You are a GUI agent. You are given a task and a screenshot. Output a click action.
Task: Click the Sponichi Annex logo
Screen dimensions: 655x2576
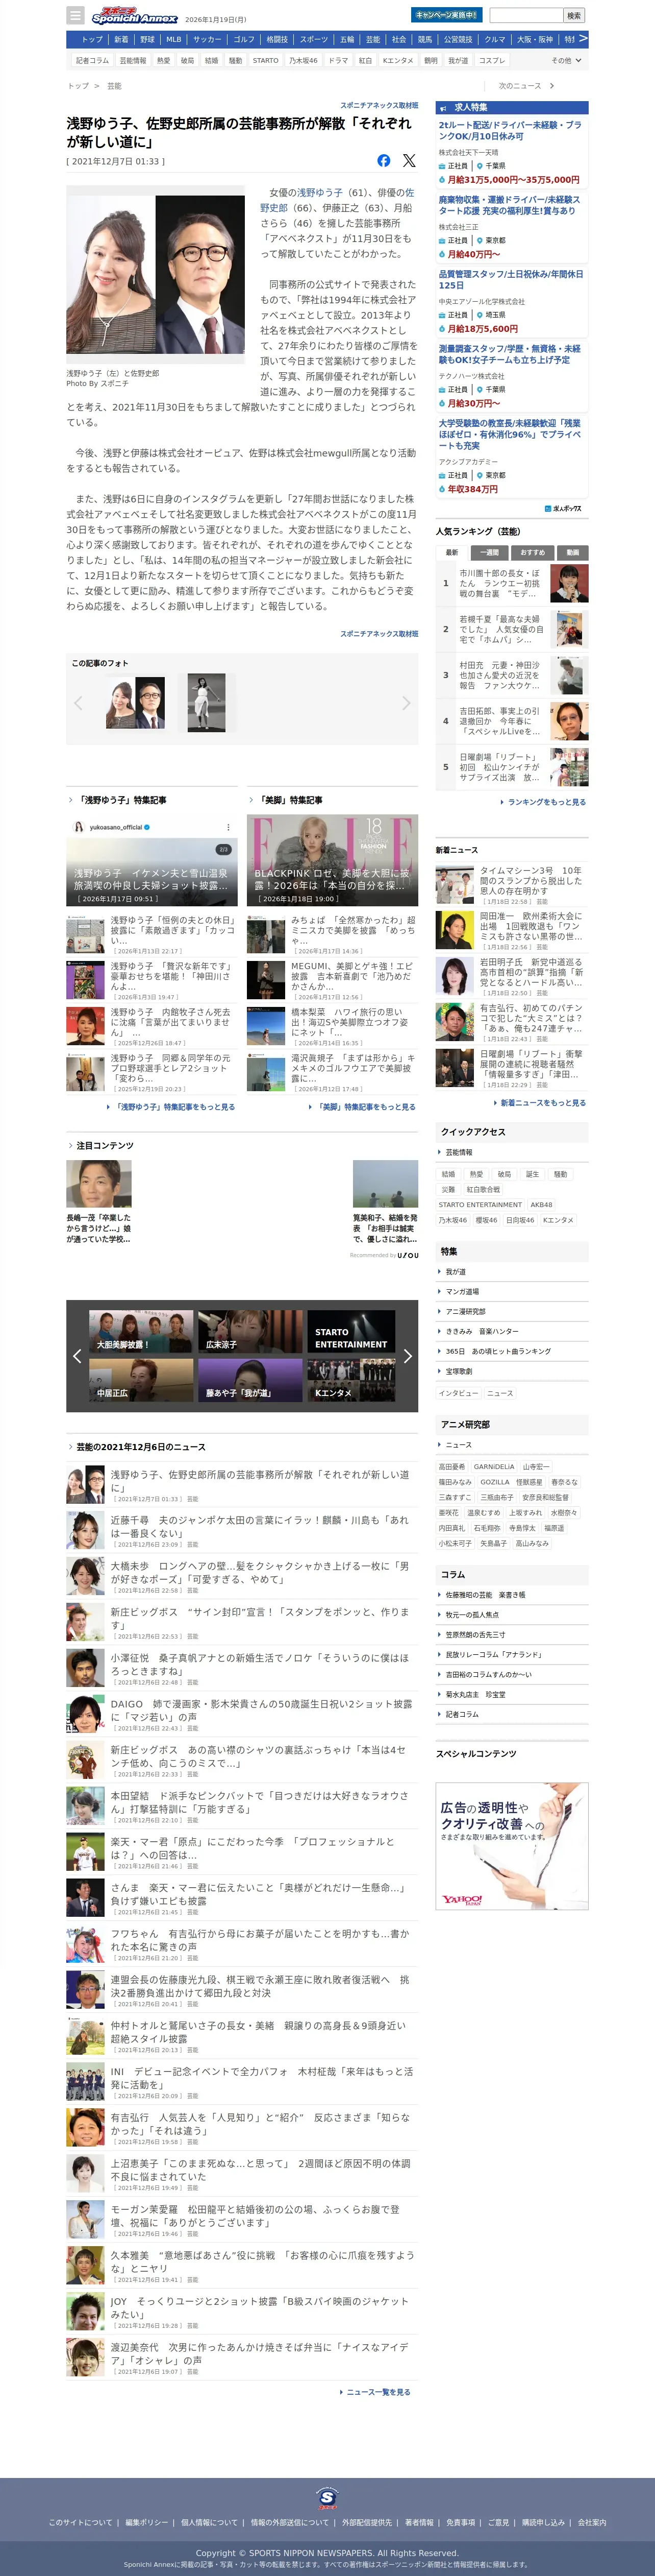134,16
